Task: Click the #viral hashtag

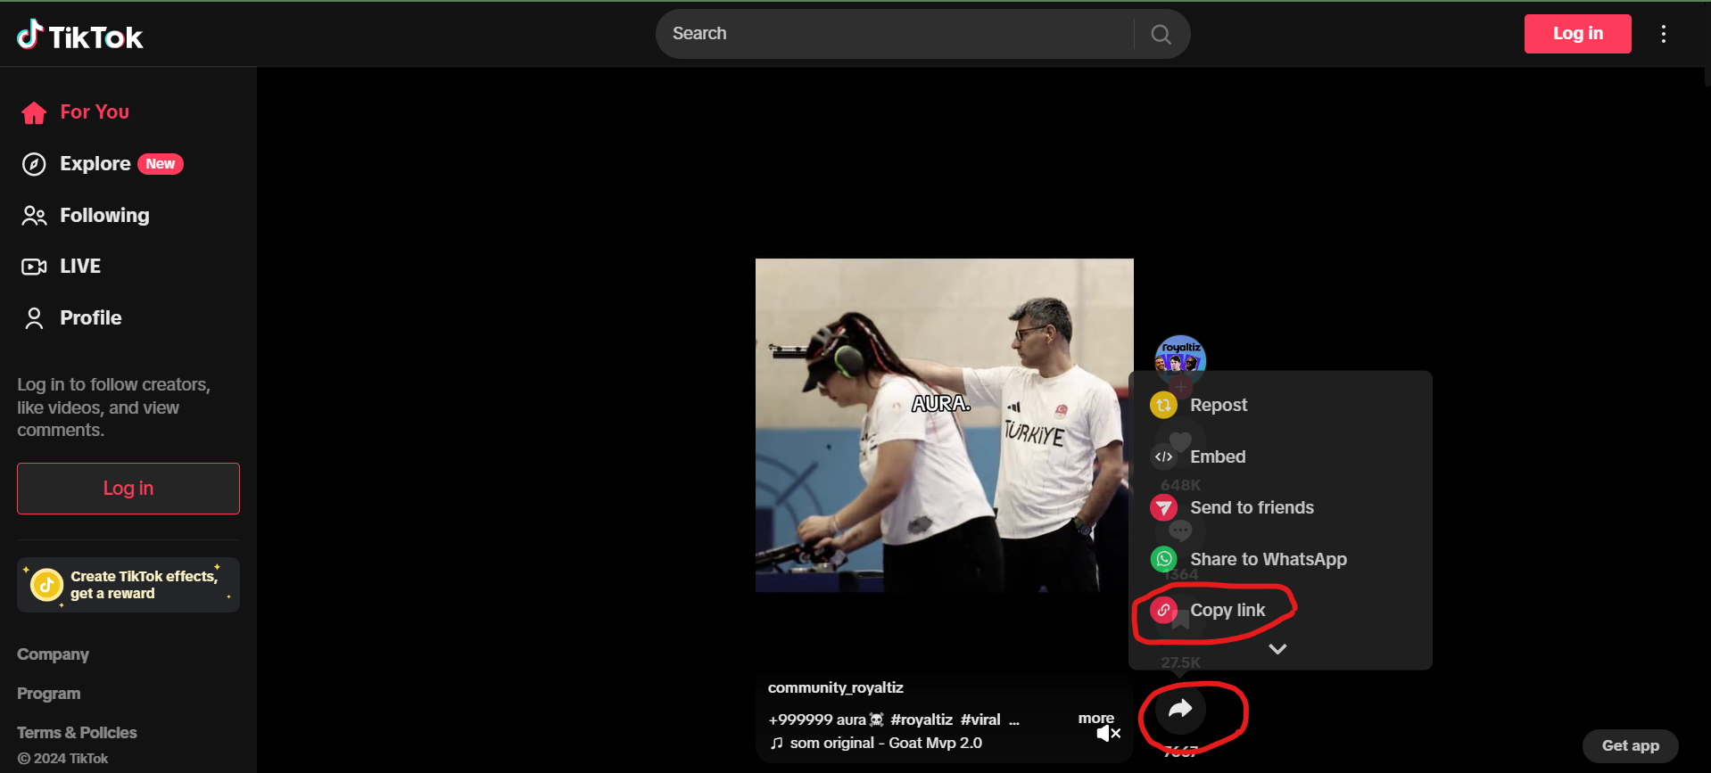Action: coord(980,720)
